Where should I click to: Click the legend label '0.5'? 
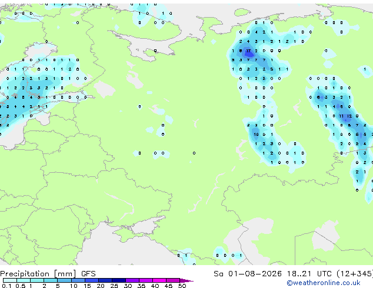click(x=20, y=286)
